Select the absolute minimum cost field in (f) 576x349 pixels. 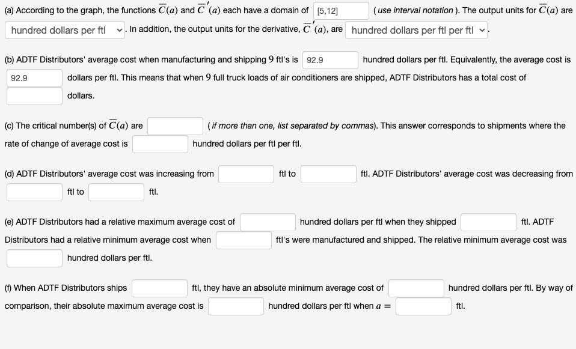[x=415, y=288]
